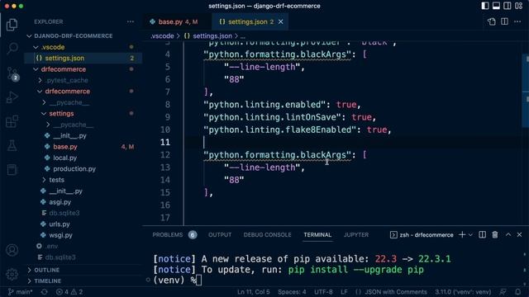Viewport: 529px width, 297px height.
Task: Change encoding via UTF-8 status item
Action: pos(323,292)
